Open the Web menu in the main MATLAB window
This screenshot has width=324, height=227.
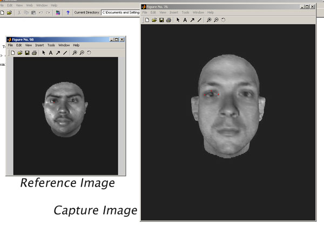[29, 5]
